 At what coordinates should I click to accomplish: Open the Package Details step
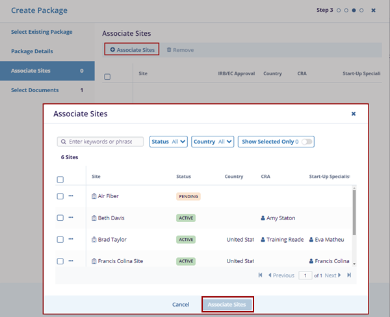(32, 51)
